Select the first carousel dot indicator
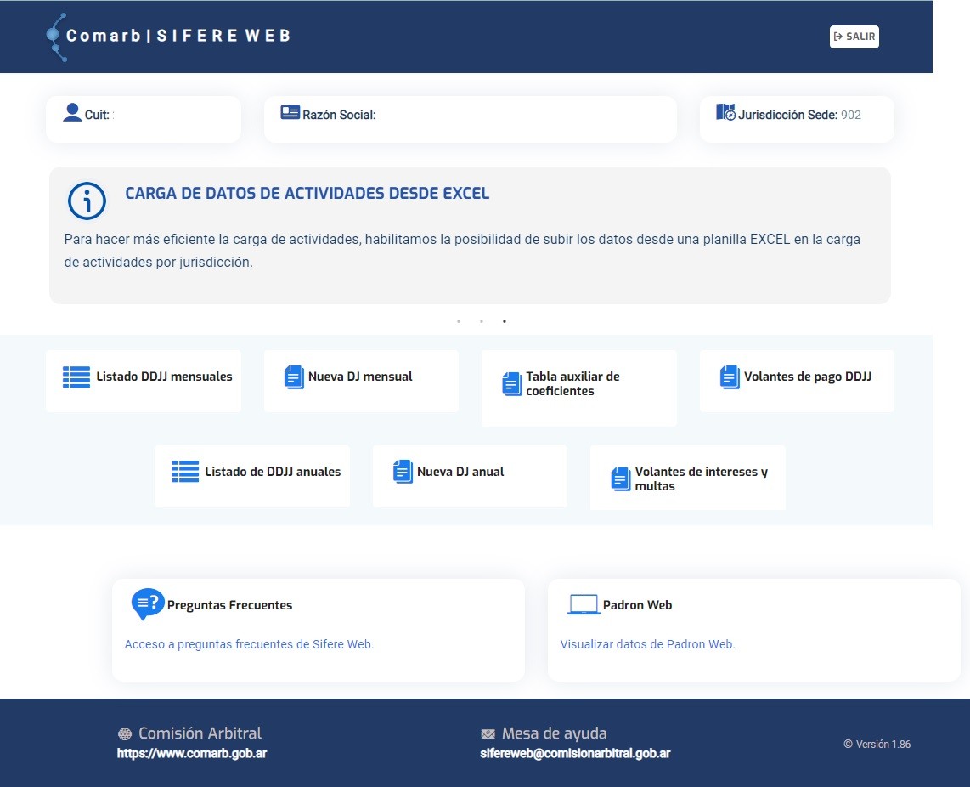The image size is (970, 787). point(459,321)
